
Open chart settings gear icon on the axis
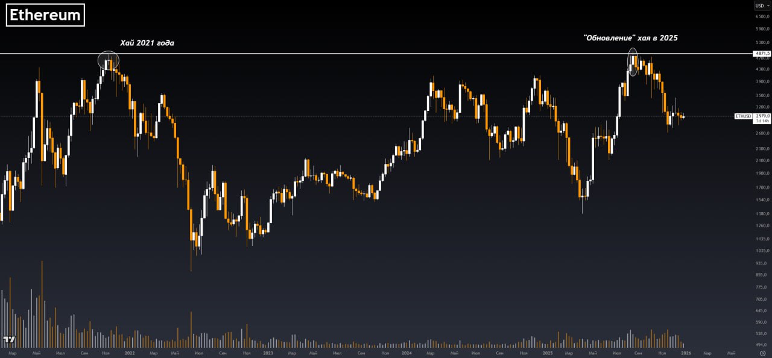[762, 353]
